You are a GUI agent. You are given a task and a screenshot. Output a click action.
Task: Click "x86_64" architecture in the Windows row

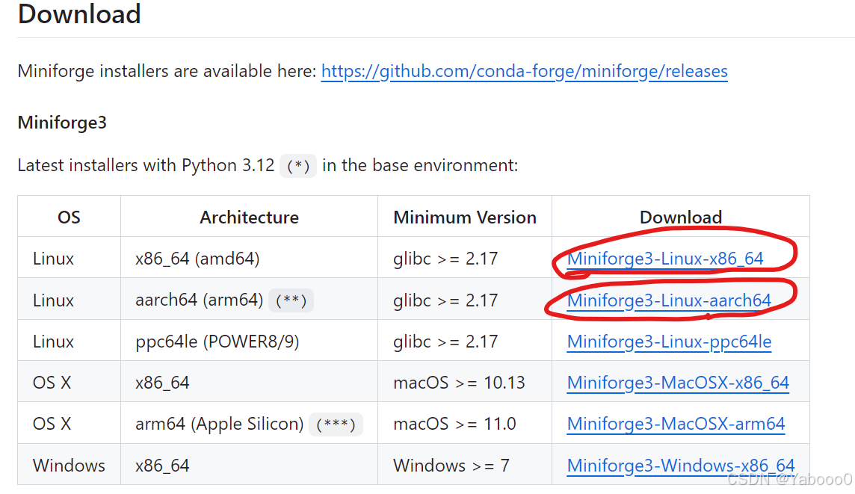162,466
